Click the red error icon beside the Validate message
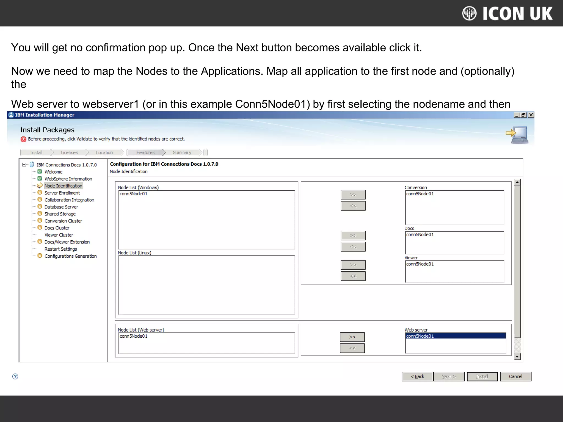This screenshot has height=422, width=563. point(24,139)
